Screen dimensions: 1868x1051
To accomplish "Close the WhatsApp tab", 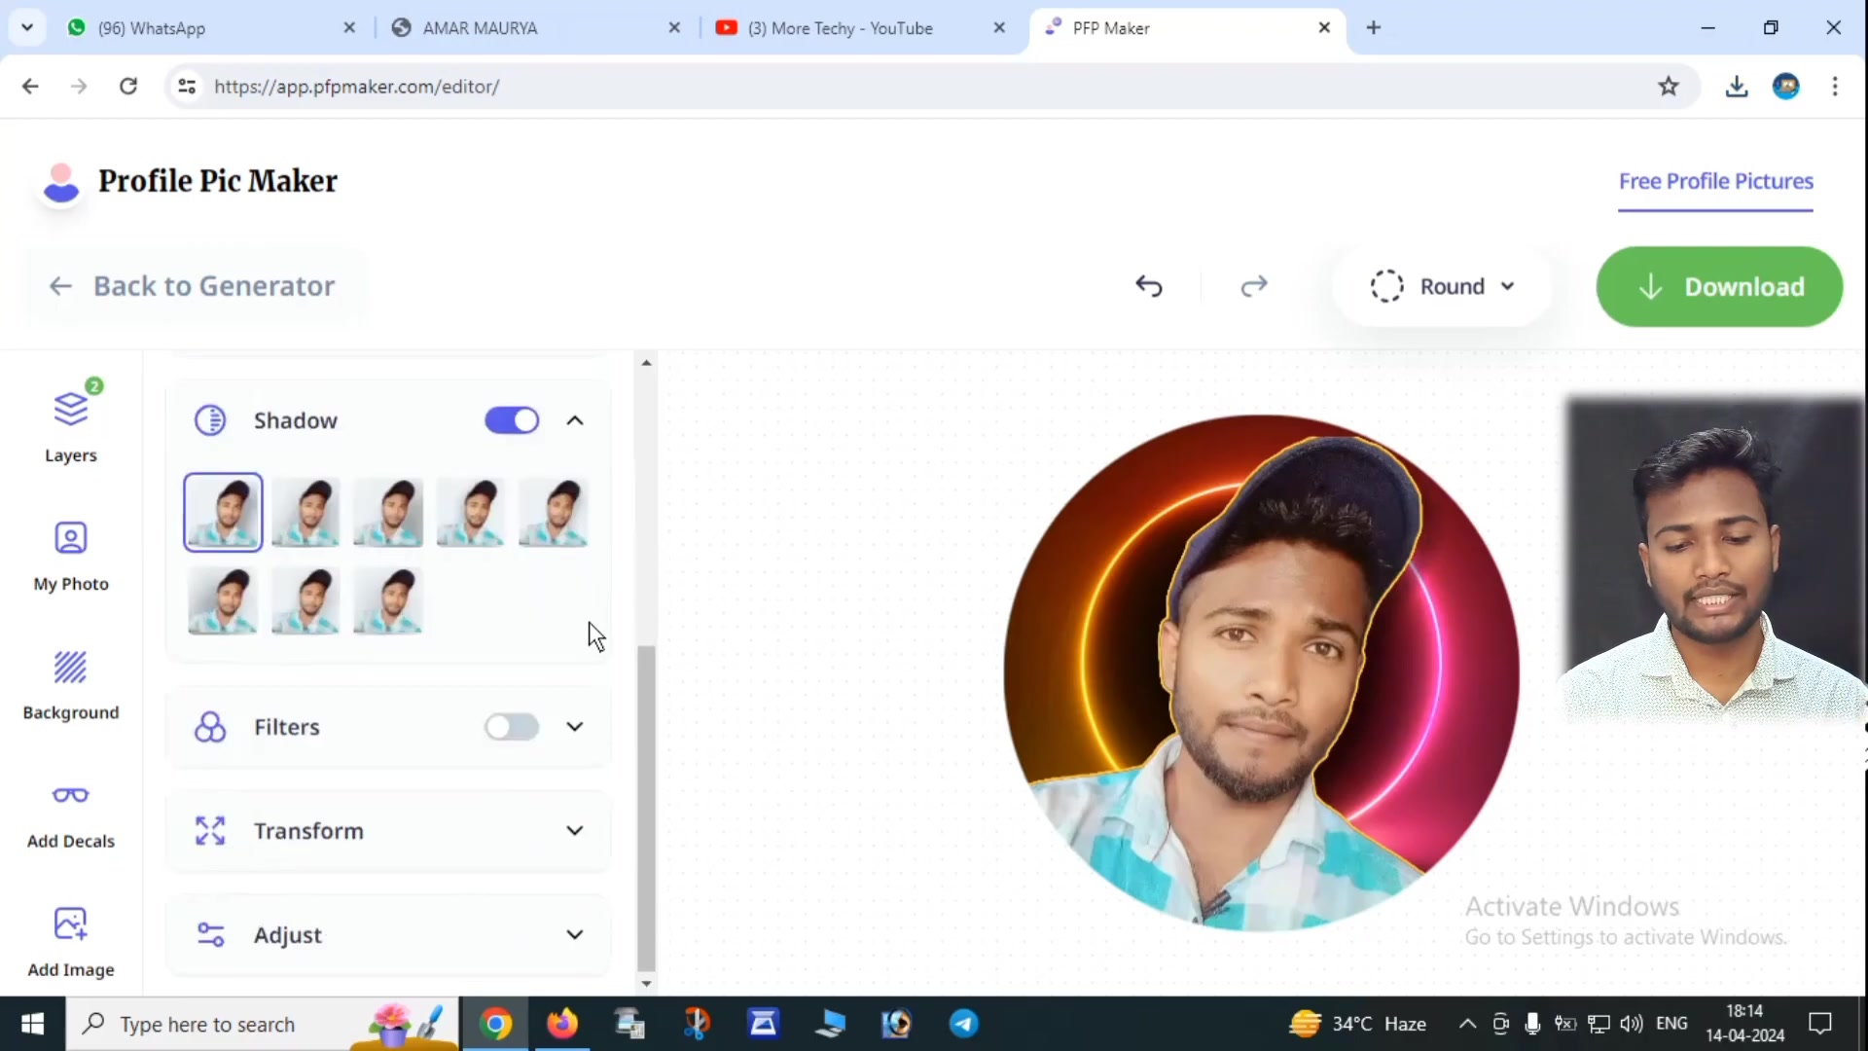I will (349, 28).
